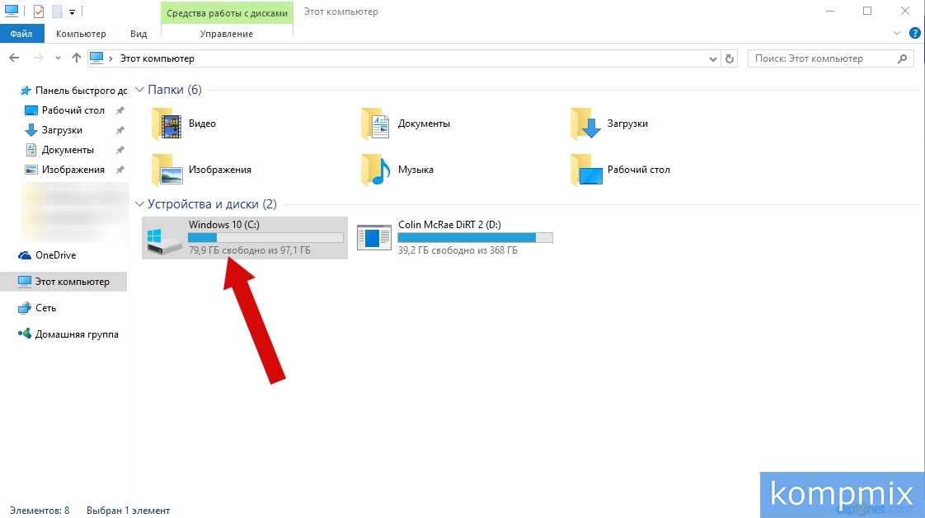
Task: Click the forward navigation arrow
Action: click(x=39, y=58)
